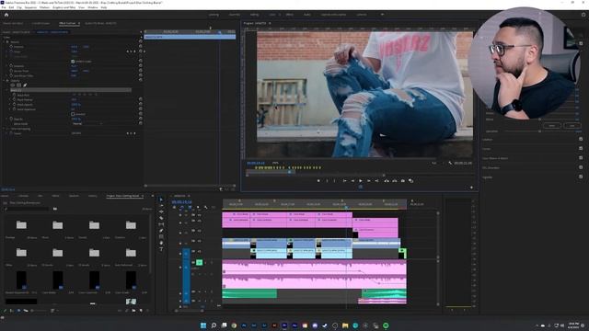Click the Project panel search field
Image resolution: width=589 pixels, height=331 pixels.
(28, 209)
